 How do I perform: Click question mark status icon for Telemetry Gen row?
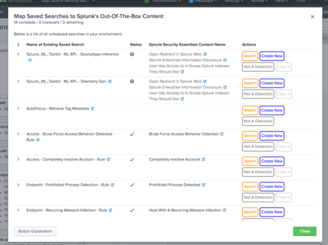[x=132, y=81]
